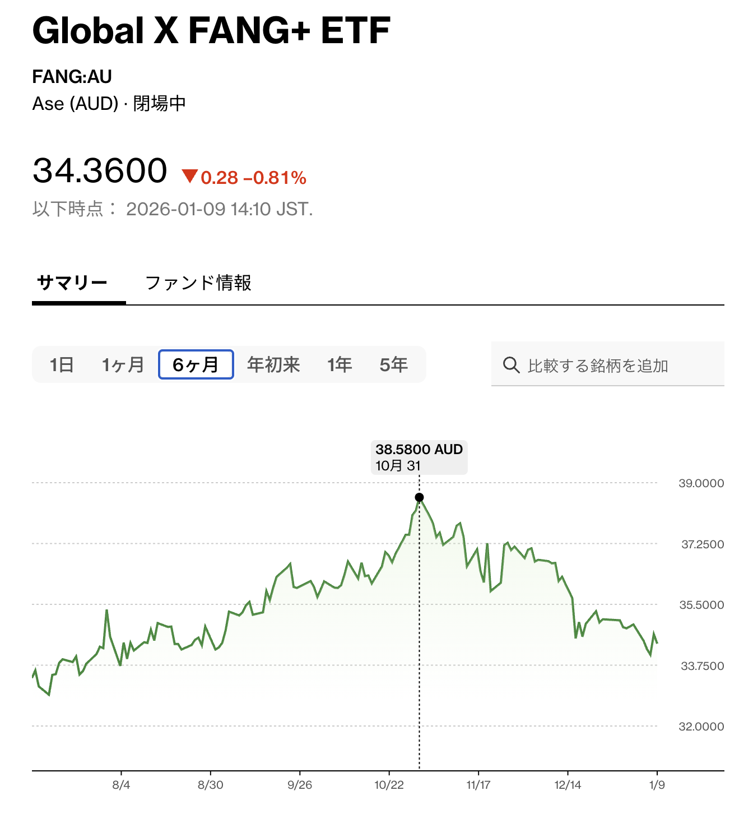Click the 34.3600 current price
The image size is (753, 823).
tap(100, 170)
